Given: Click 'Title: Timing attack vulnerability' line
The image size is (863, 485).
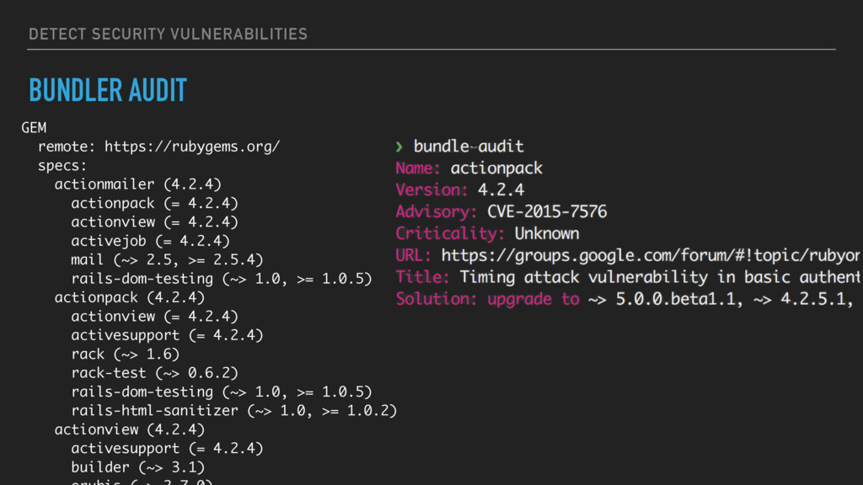Looking at the screenshot, I should [x=628, y=277].
